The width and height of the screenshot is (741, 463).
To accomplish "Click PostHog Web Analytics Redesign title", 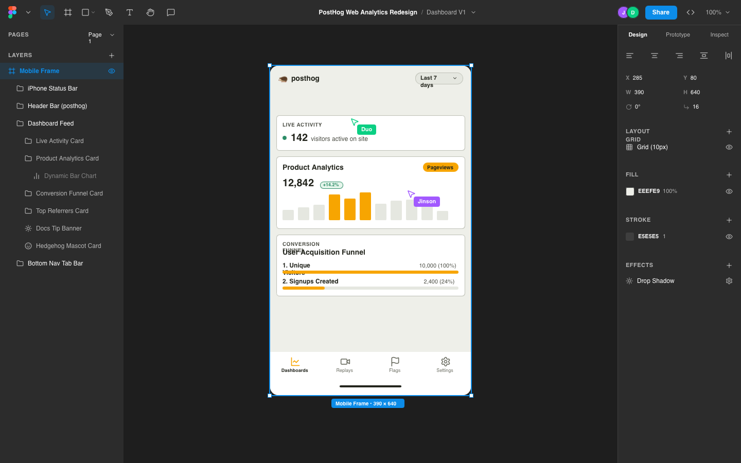I will (x=368, y=12).
